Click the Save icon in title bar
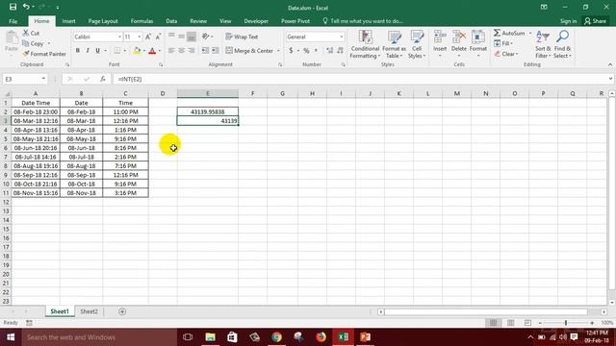This screenshot has width=616, height=346. [13, 7]
